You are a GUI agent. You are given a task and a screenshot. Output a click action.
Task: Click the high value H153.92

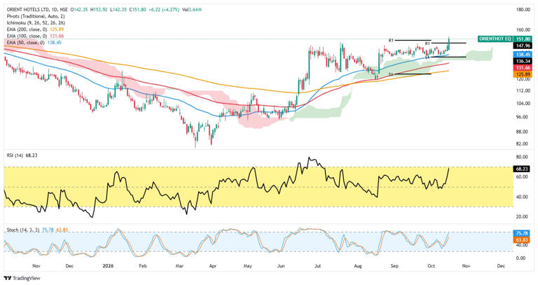[99, 10]
